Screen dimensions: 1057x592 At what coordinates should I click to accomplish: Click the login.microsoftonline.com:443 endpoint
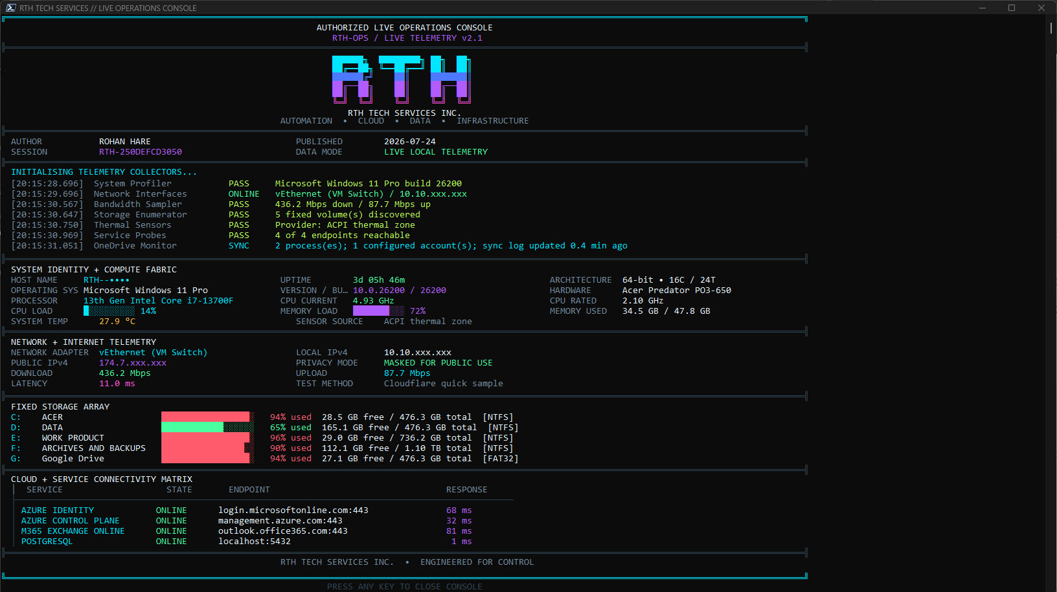[x=293, y=510]
